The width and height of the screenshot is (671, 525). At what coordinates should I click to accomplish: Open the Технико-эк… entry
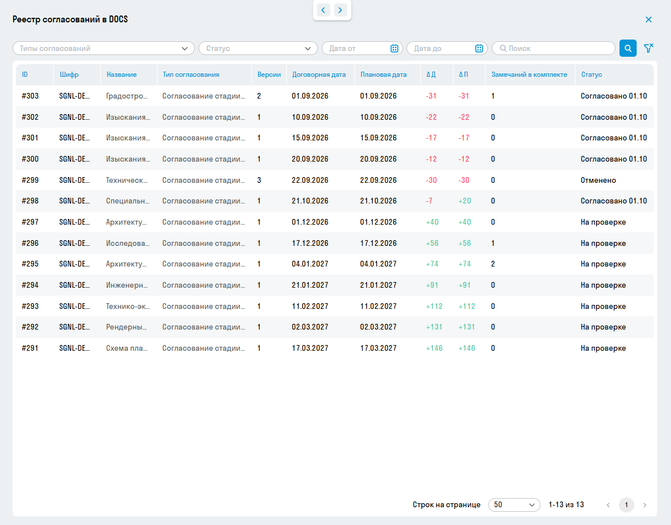[128, 306]
